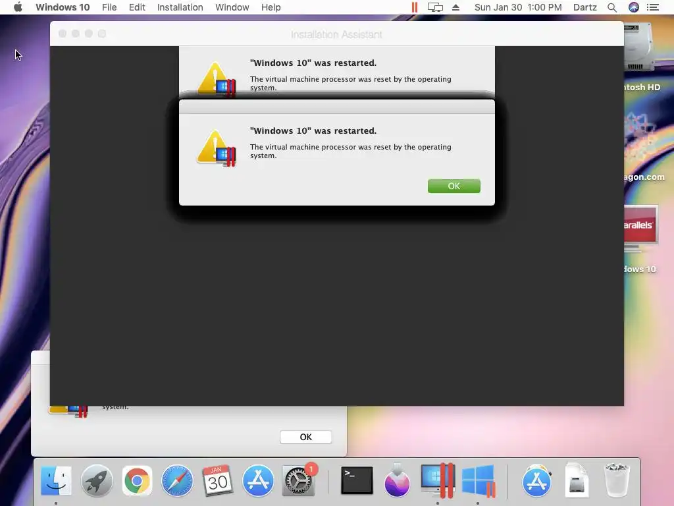Viewport: 674px width, 506px height.
Task: Click processor reset message in the front dialog
Action: tap(351, 151)
